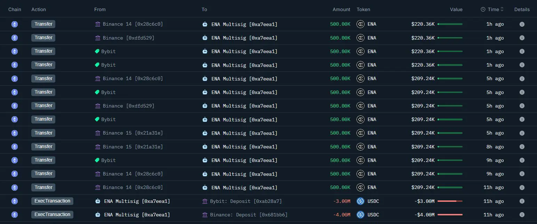Viewport: 537px width, 224px height.
Task: Open Bybit: Deposit [0xab28a7] address link
Action: tap(246, 201)
